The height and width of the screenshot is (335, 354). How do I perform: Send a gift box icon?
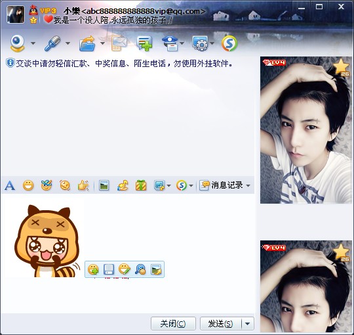(x=141, y=185)
